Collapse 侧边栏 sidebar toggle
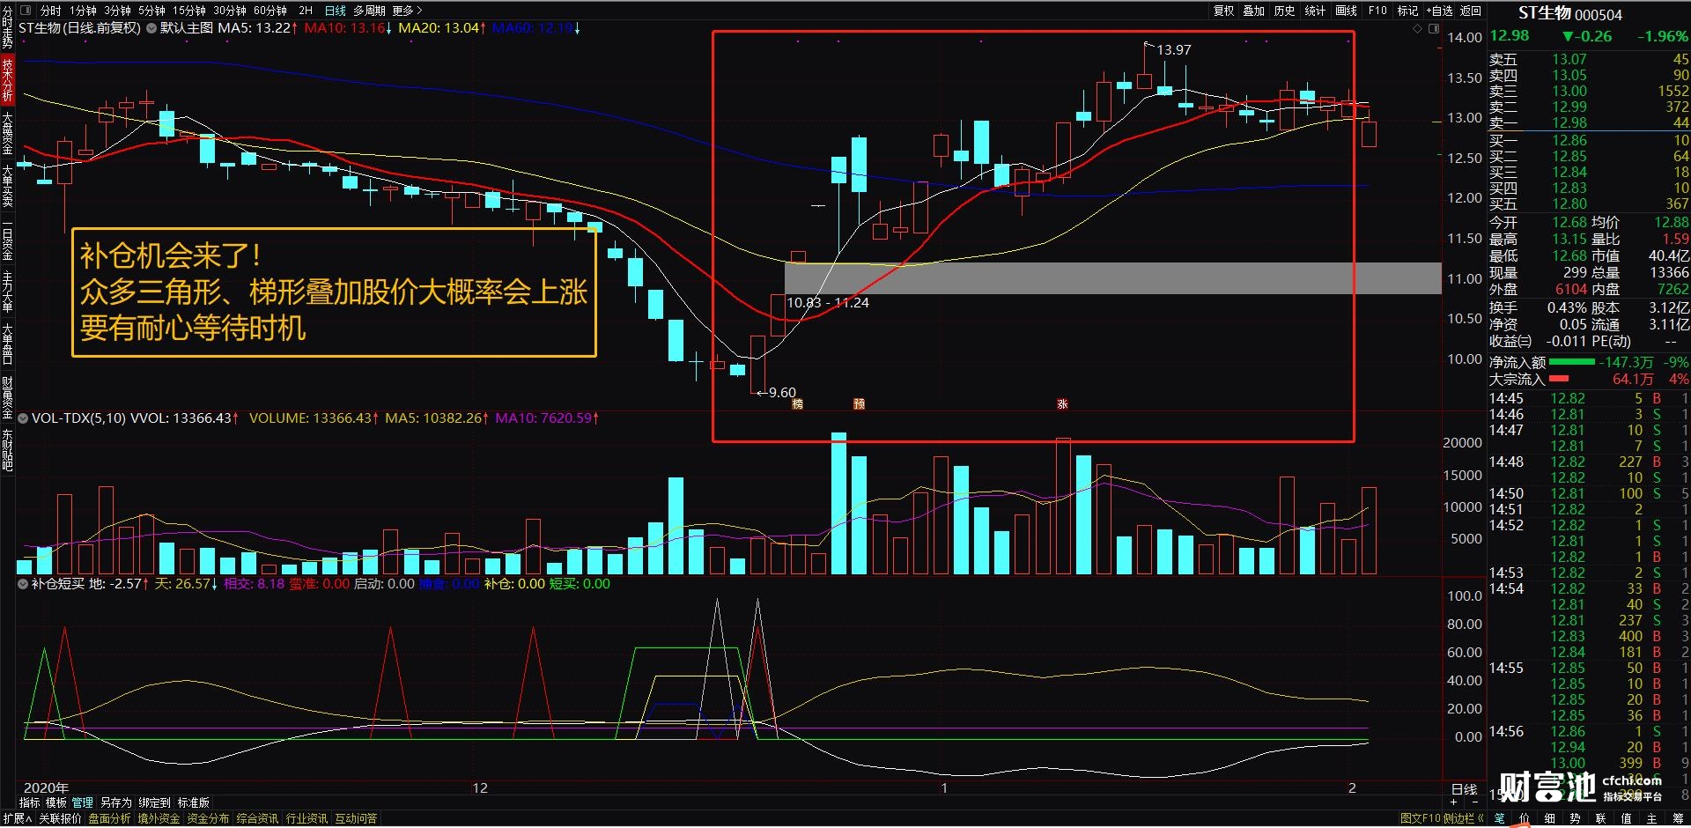 (x=1463, y=818)
